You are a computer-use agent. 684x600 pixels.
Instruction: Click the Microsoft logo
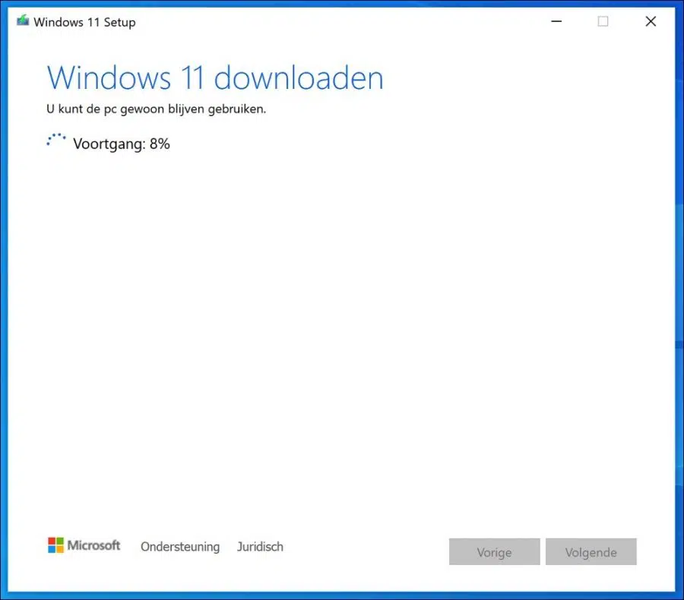tap(84, 545)
